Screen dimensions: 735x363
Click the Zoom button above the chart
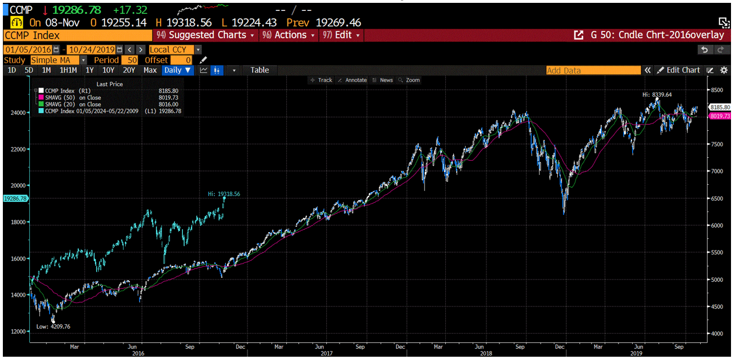pyautogui.click(x=412, y=80)
